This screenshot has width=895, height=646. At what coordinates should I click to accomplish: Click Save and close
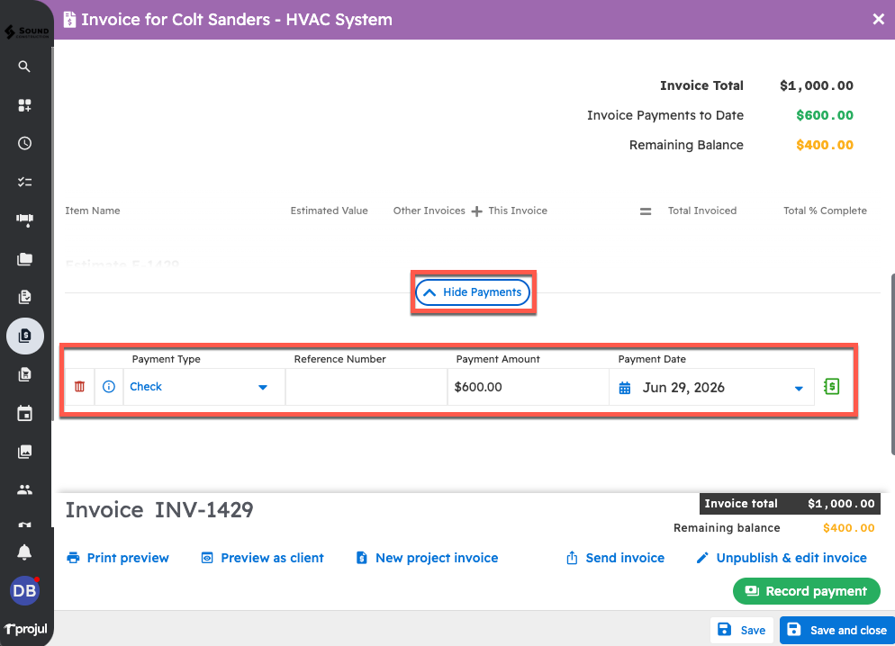pos(836,630)
